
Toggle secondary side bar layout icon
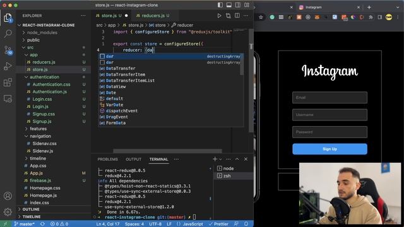[x=237, y=5]
